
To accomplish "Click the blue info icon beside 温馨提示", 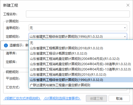I will point(6,45).
